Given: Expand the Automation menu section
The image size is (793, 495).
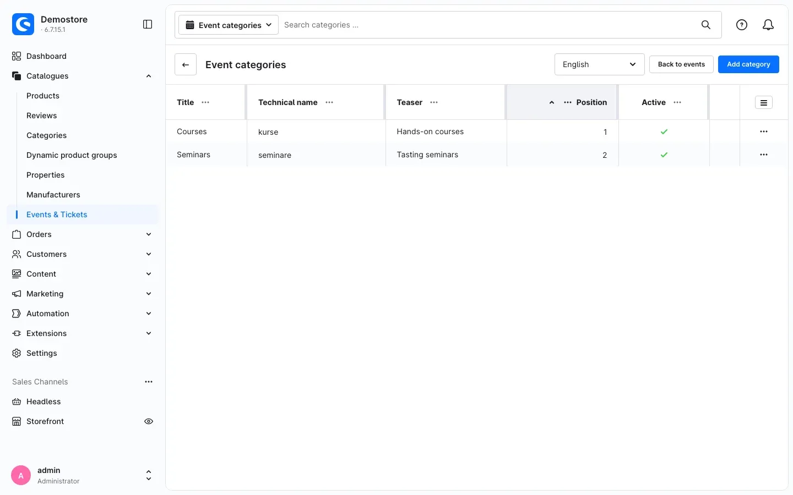Looking at the screenshot, I should (x=149, y=313).
